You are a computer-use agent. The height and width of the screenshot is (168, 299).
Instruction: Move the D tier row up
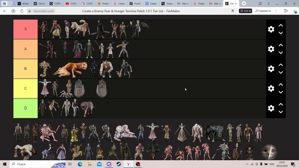(281, 105)
